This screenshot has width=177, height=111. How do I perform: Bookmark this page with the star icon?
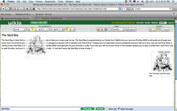click(122, 9)
